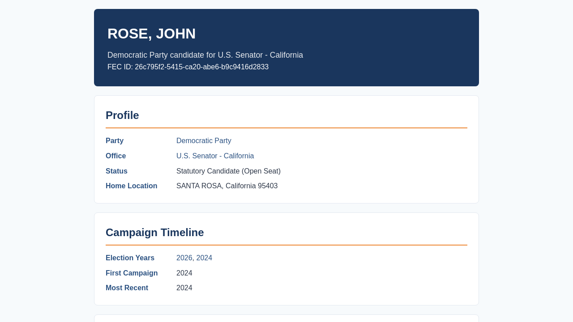Click the Office field label
Viewport: 573px width, 322px height.
coord(116,156)
